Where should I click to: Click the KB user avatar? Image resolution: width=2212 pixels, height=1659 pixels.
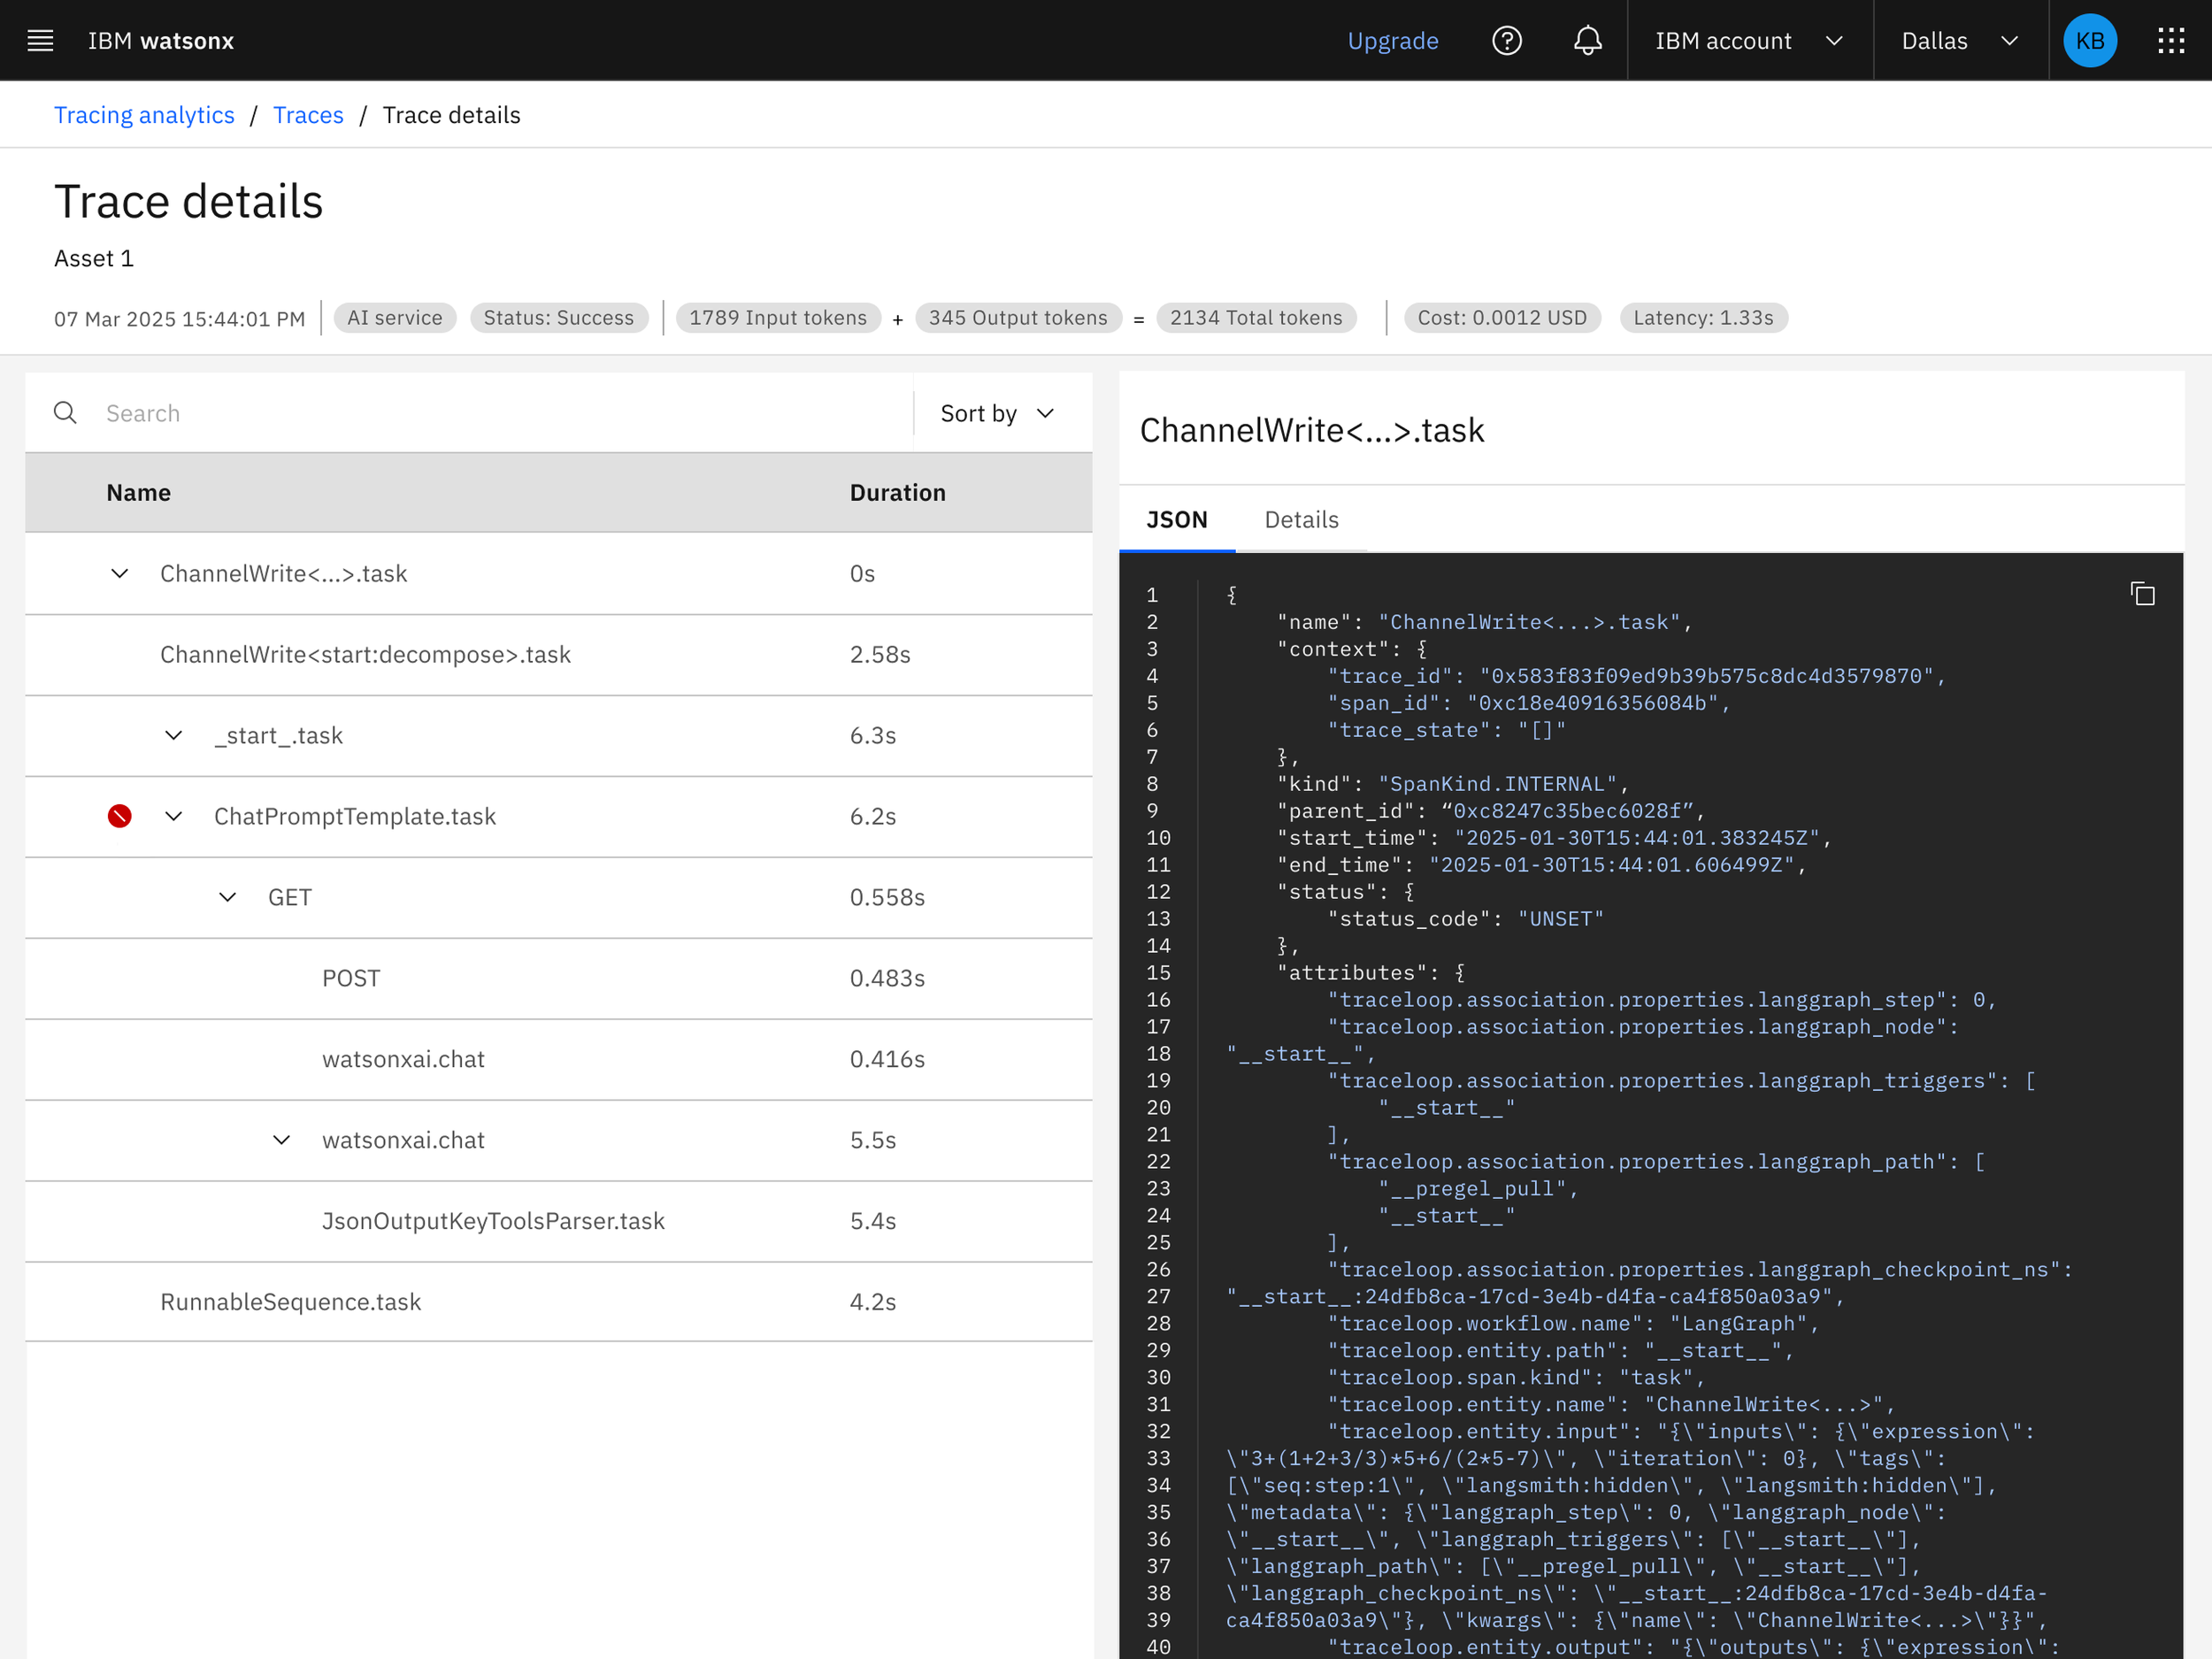(x=2089, y=40)
